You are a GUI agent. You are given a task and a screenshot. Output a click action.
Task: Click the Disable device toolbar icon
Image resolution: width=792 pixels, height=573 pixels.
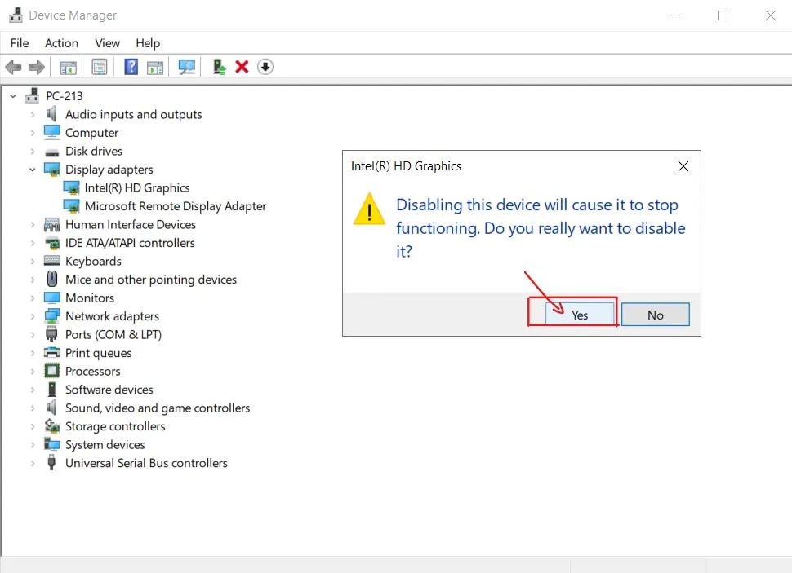point(265,66)
